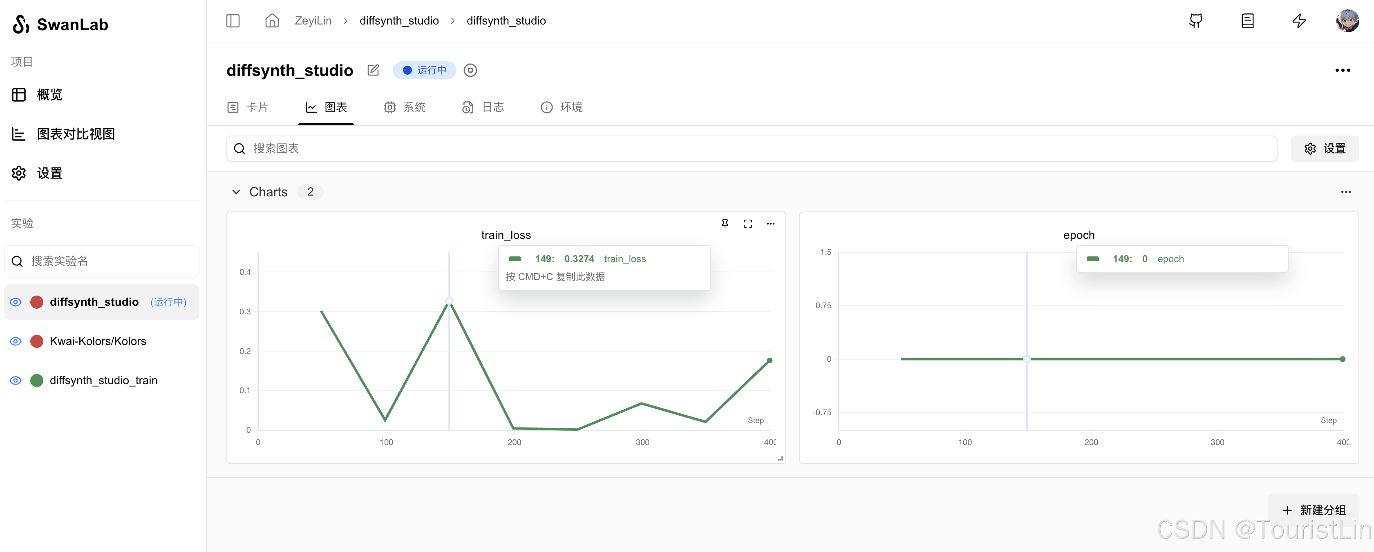Open the documentation book icon
This screenshot has height=552, width=1374.
point(1248,21)
